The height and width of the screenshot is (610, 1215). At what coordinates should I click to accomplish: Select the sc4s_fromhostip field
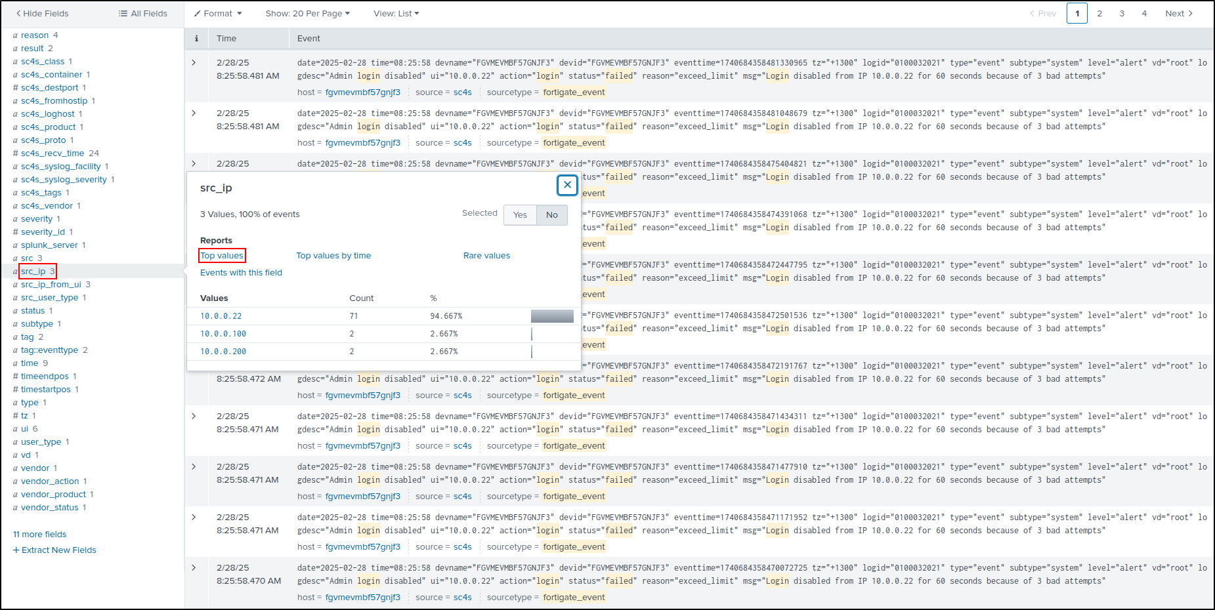point(54,101)
